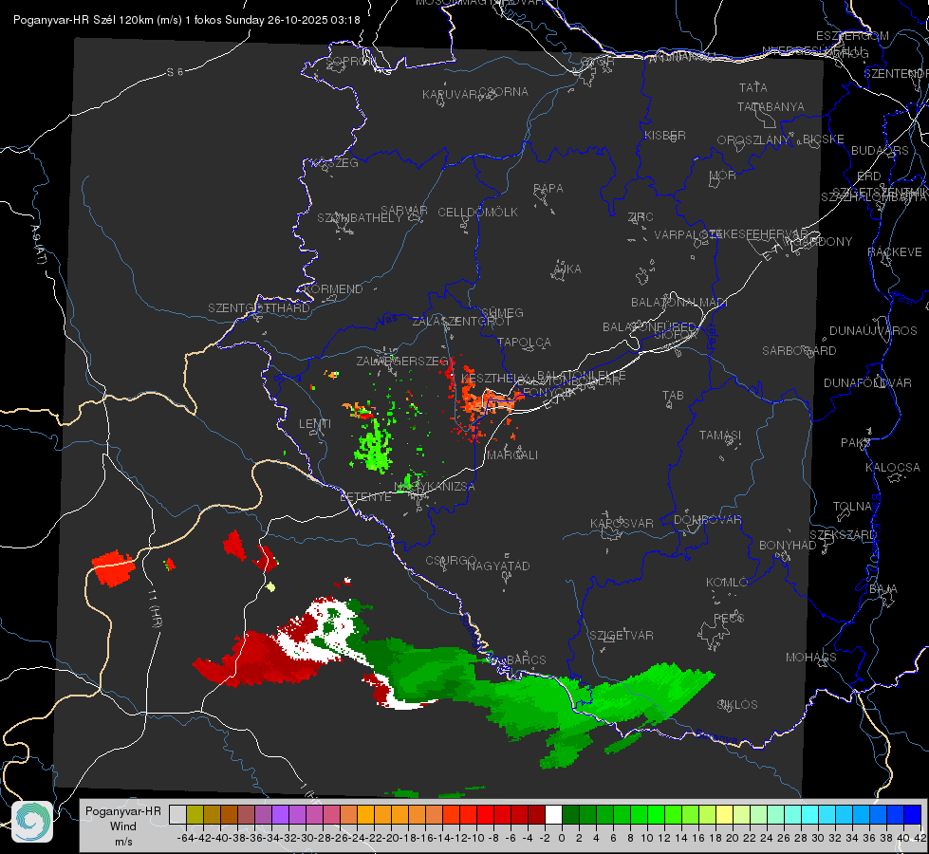Viewport: 929px width, 854px height.
Task: Click the LENTI town label
Action: [315, 424]
